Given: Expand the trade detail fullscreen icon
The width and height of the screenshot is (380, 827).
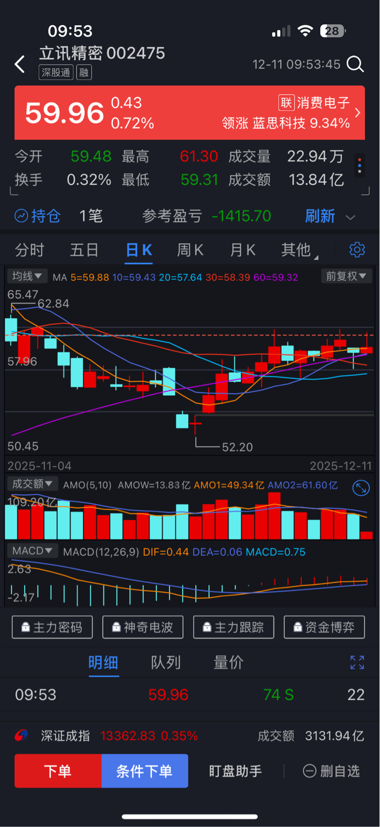Looking at the screenshot, I should click(x=357, y=663).
